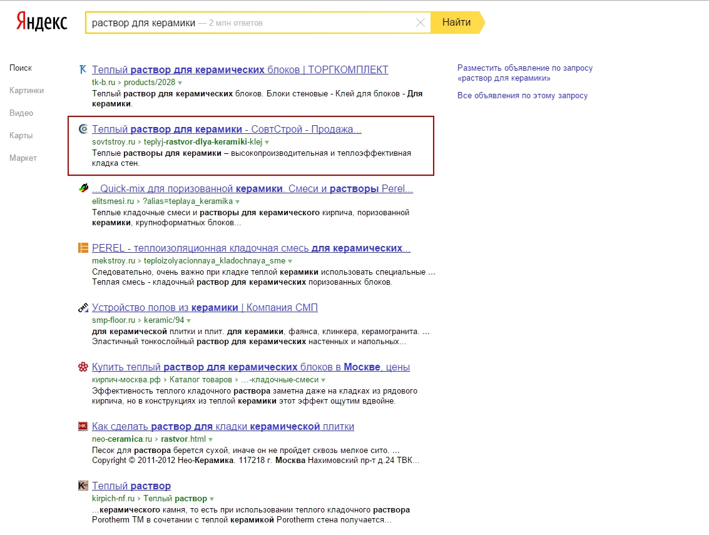Click …-кладочные-смеси breadcrumb link
This screenshot has height=535, width=709.
point(280,380)
